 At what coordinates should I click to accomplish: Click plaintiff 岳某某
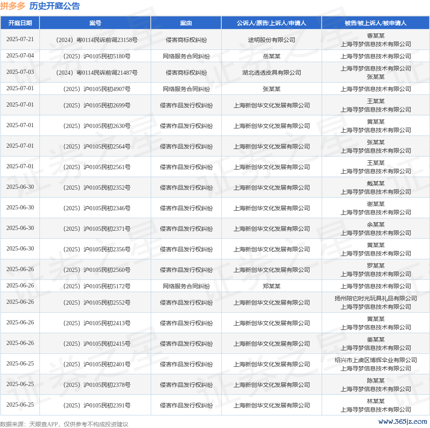coord(272,57)
